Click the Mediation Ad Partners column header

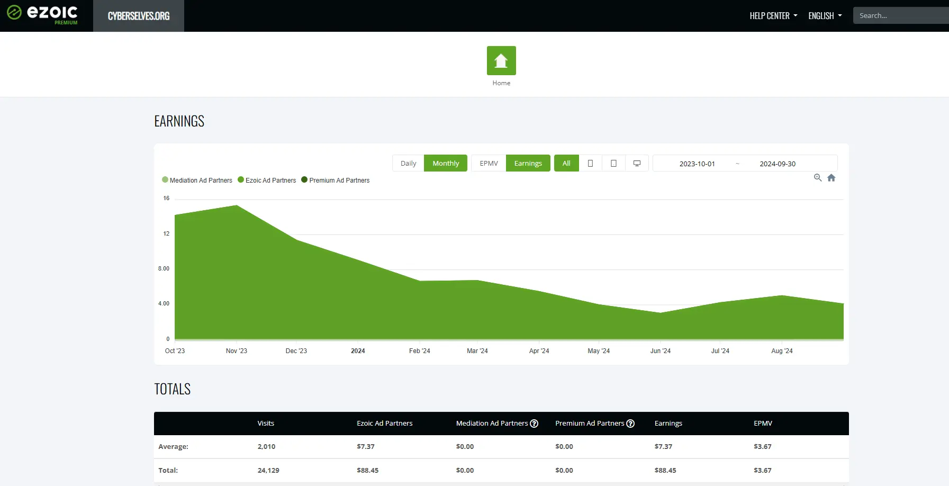pyautogui.click(x=492, y=424)
